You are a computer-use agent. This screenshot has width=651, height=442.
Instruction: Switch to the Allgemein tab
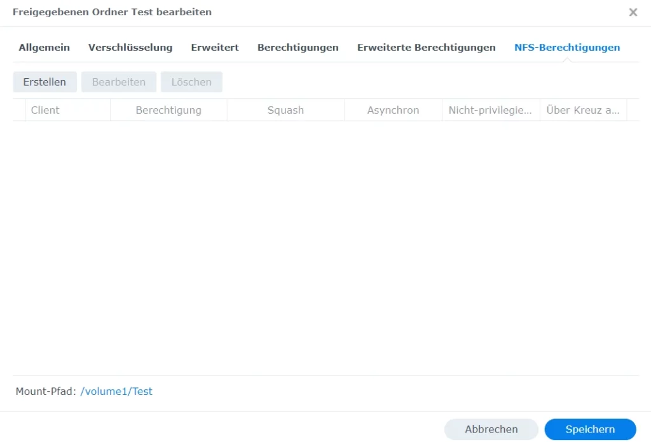coord(45,48)
